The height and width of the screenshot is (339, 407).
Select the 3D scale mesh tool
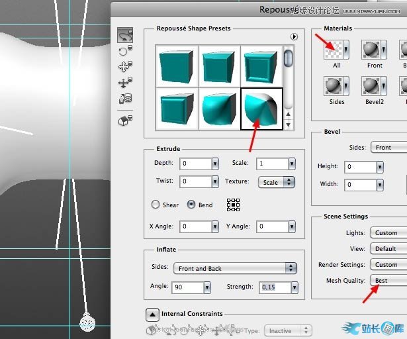124,99
